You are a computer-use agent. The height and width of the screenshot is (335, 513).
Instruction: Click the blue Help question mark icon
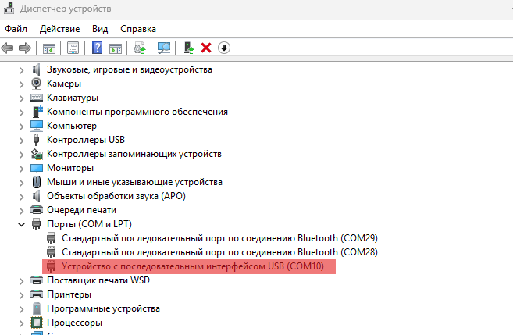click(98, 48)
